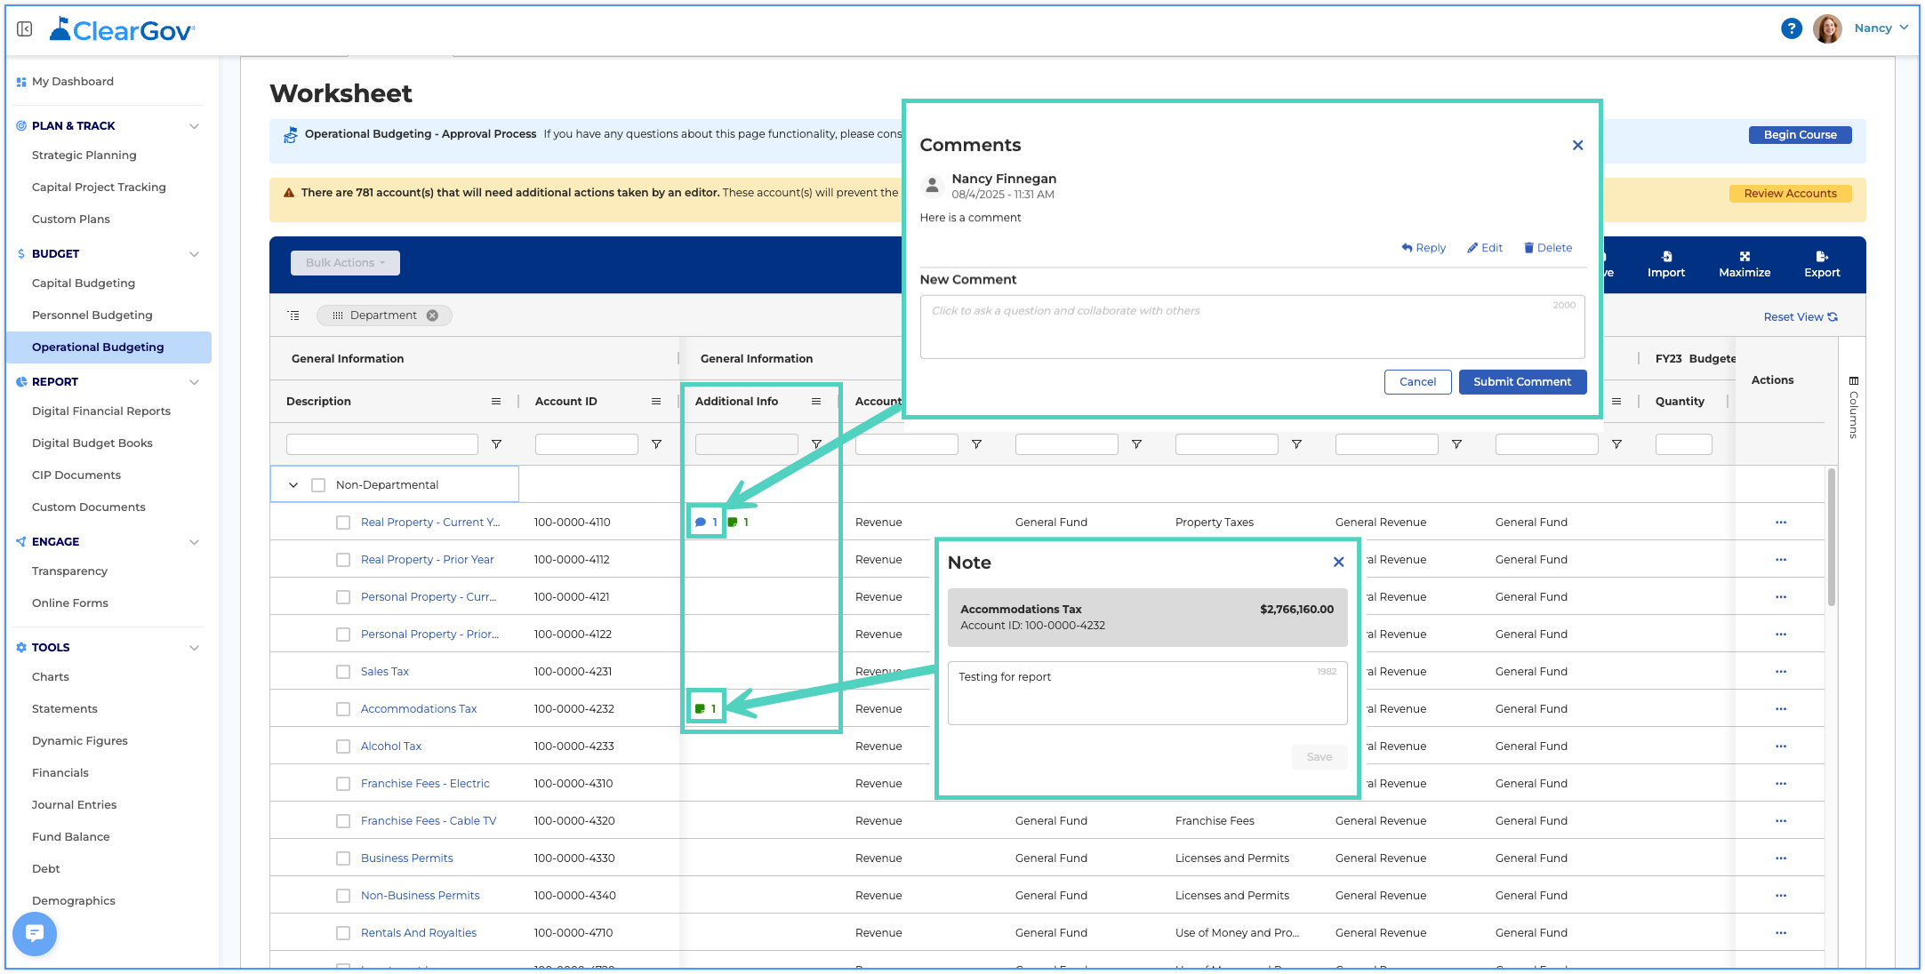The width and height of the screenshot is (1925, 974).
Task: Close the Comments popup with the X
Action: pos(1577,145)
